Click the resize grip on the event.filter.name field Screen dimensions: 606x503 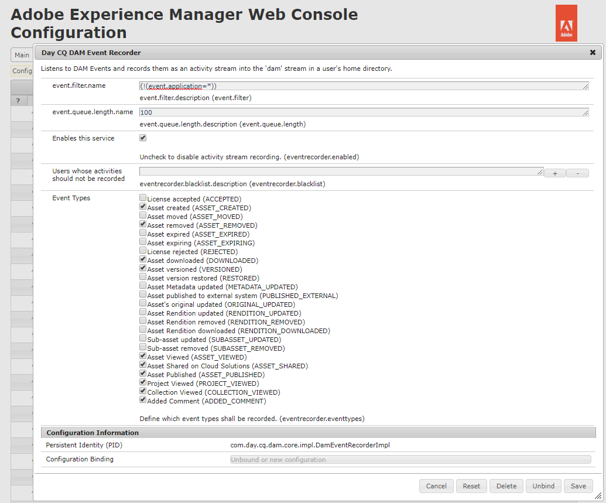click(x=586, y=85)
